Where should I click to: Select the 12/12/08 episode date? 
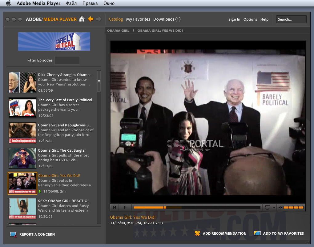click(46, 166)
